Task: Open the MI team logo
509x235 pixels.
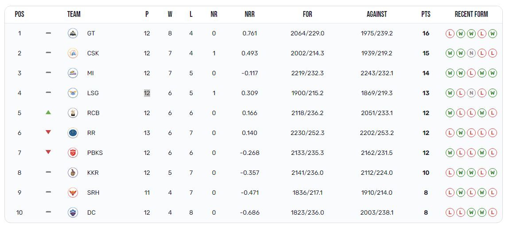Action: point(73,73)
